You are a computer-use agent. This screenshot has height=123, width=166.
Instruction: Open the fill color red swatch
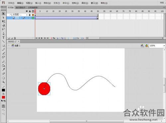3,97
